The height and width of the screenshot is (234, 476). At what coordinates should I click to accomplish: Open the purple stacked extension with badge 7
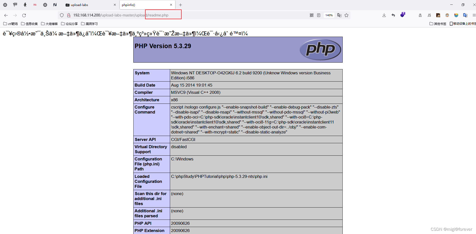coord(402,15)
